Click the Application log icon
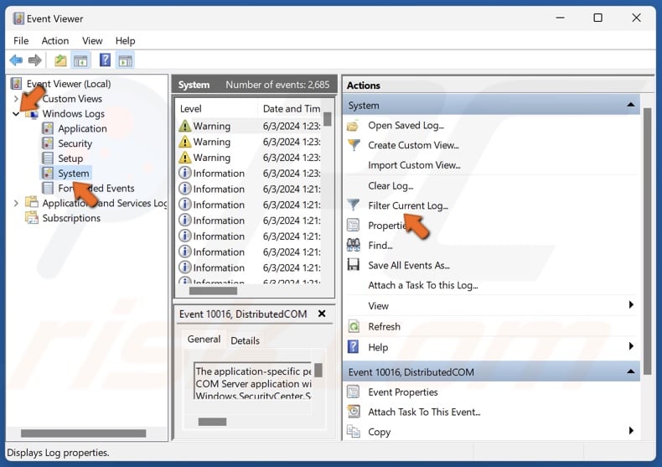Viewport: 662px width, 467px height. [48, 128]
